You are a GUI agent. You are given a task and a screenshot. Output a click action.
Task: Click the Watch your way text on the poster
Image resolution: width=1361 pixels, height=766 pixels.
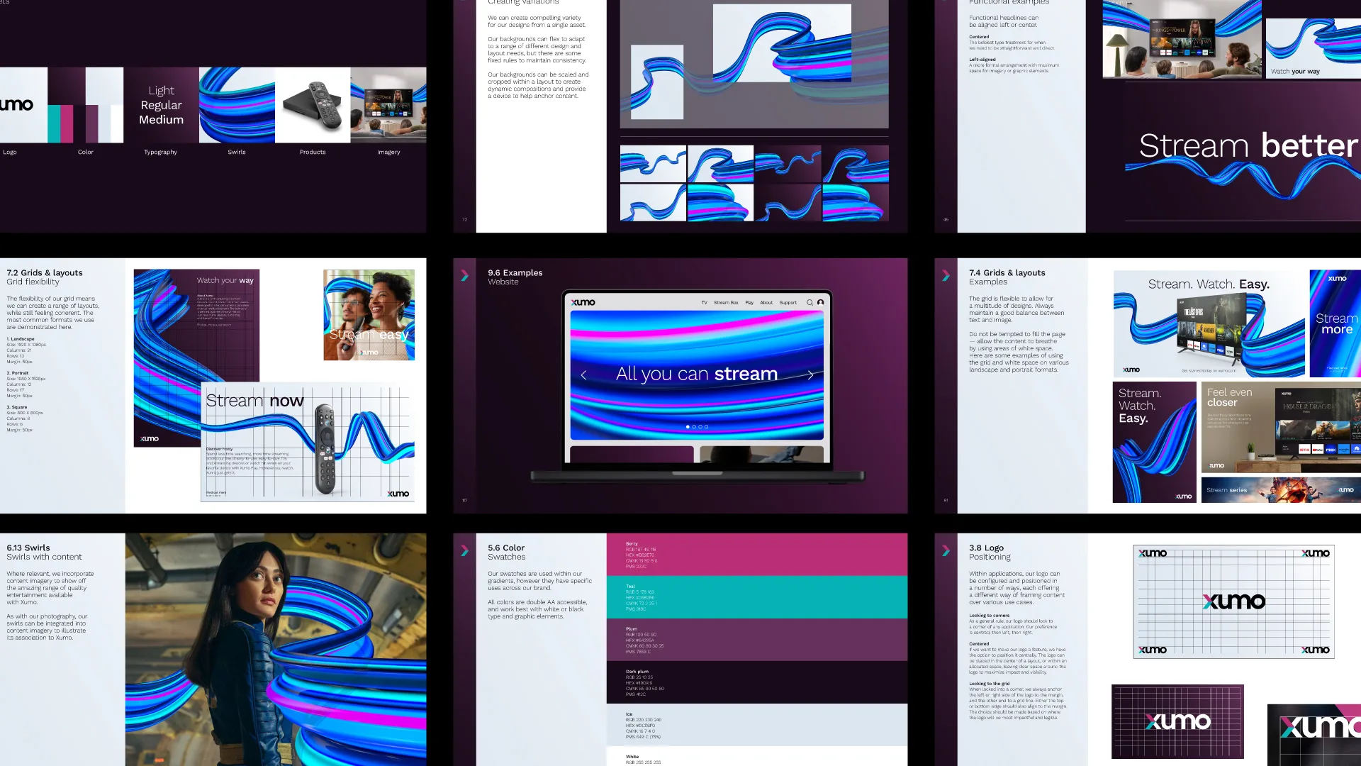tap(225, 280)
